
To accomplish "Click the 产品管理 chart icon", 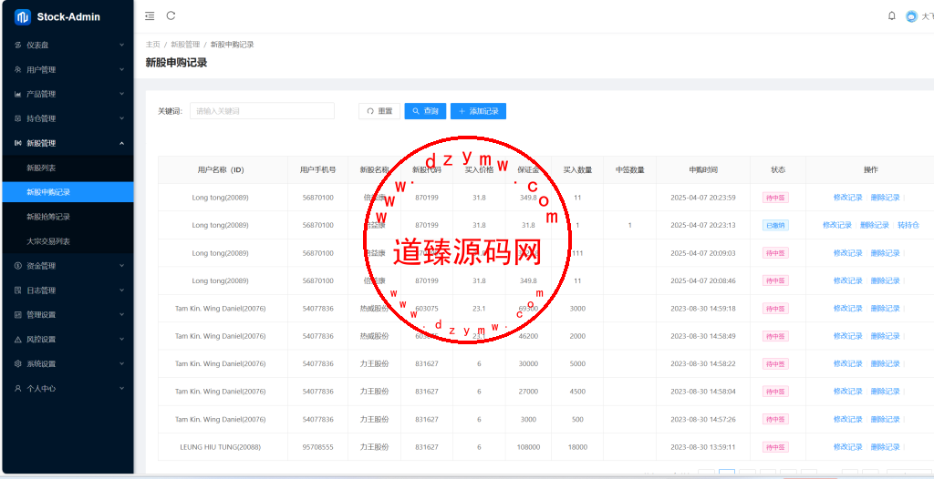I will (x=18, y=94).
